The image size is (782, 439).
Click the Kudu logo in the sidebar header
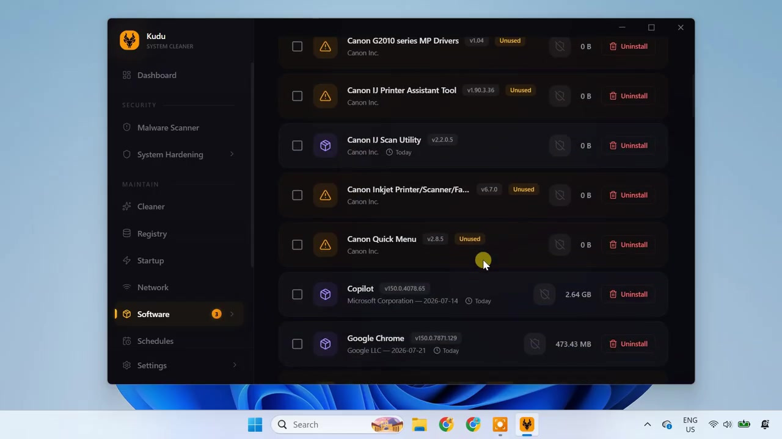pos(130,40)
